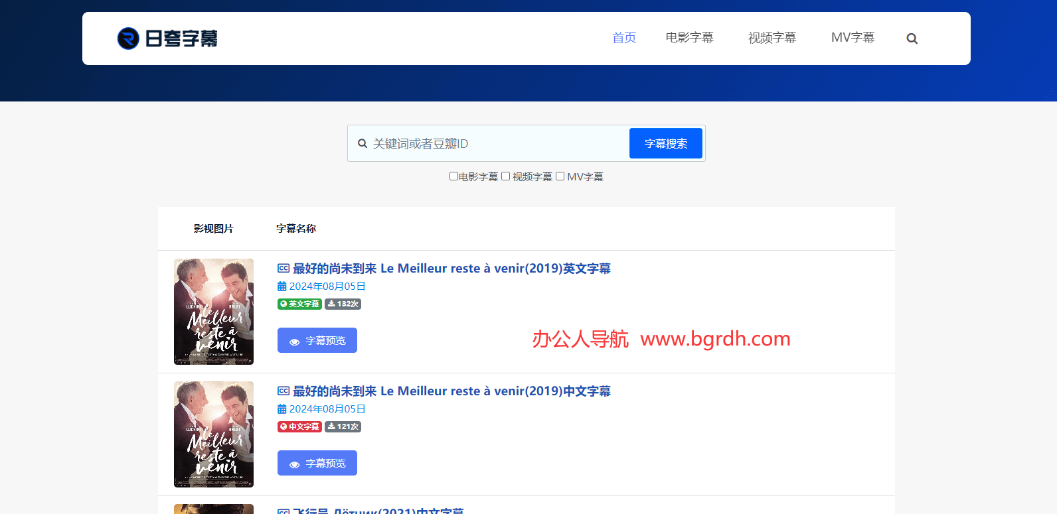
Task: Tick the 视频字幕 checkbox filter
Action: 505,176
